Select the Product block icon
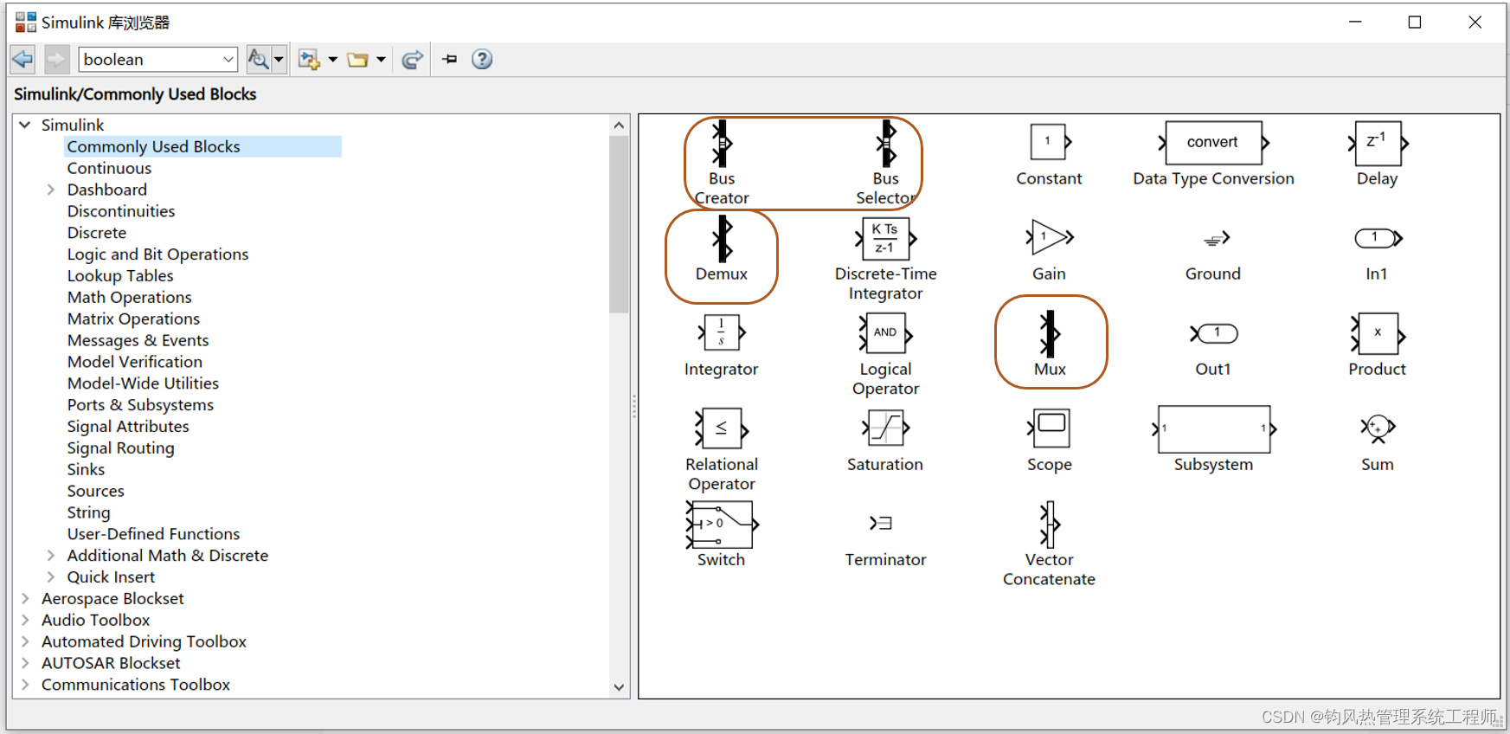This screenshot has width=1510, height=734. pyautogui.click(x=1378, y=334)
